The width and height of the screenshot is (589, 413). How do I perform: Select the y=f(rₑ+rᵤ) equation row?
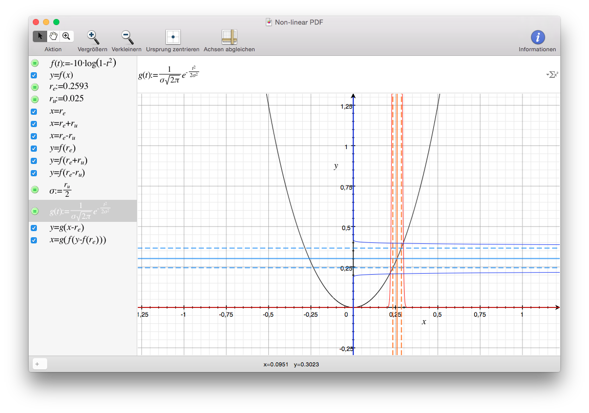(82, 161)
